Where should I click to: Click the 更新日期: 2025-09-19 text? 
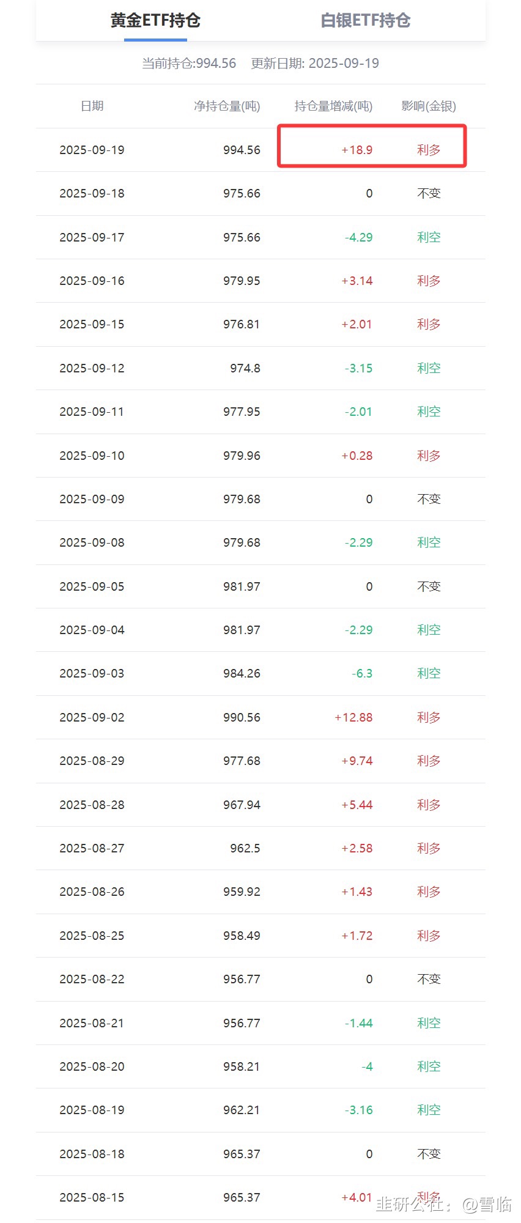[x=315, y=64]
